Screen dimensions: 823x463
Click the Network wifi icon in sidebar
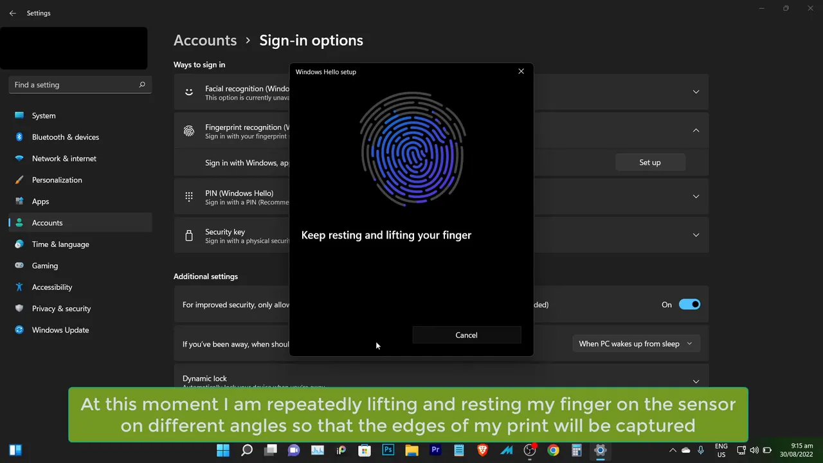[x=19, y=158]
